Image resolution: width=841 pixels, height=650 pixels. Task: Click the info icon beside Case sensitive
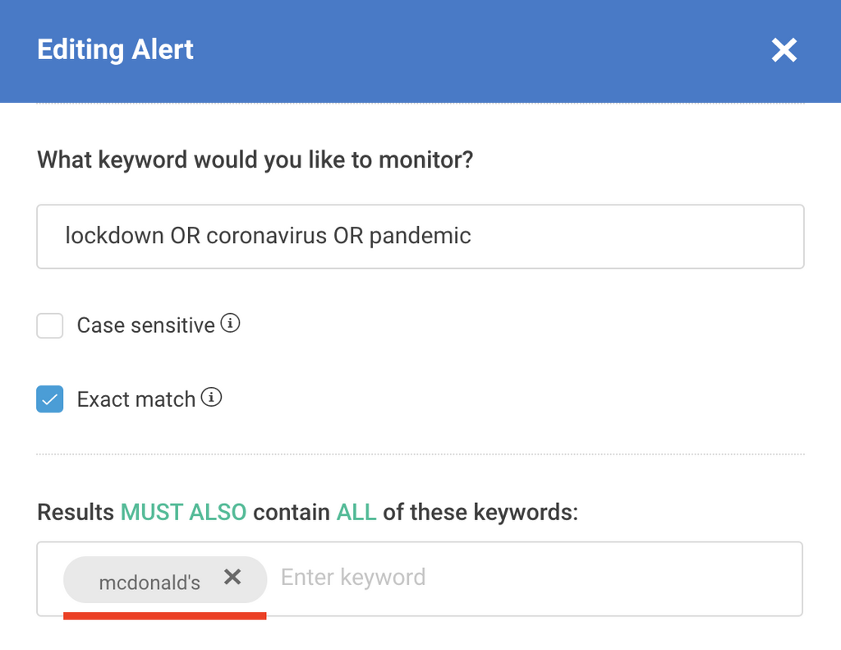pos(231,325)
